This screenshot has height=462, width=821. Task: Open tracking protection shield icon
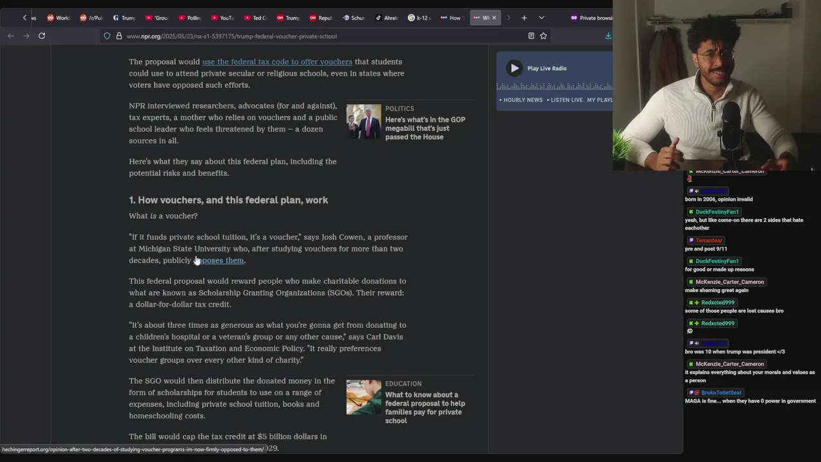(107, 36)
